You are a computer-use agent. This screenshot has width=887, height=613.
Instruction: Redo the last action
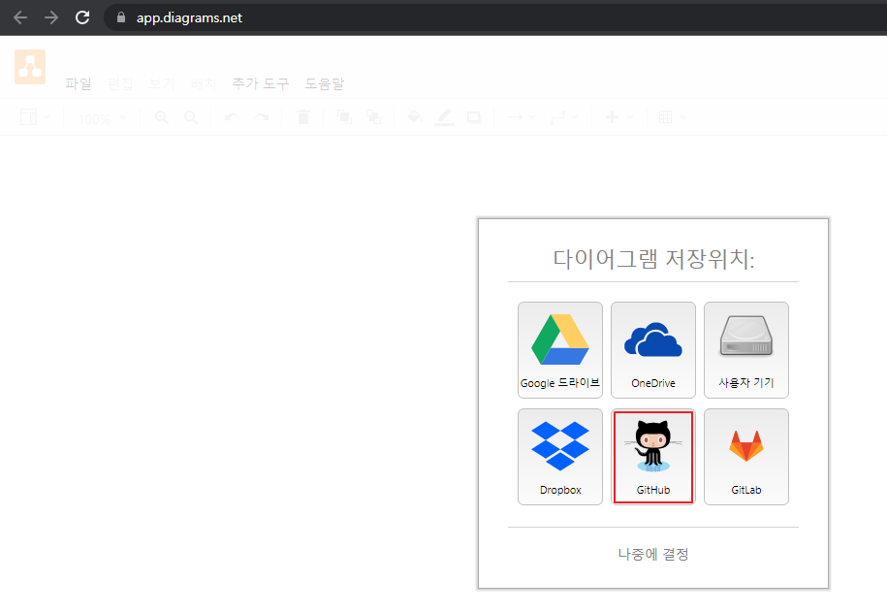pyautogui.click(x=262, y=117)
